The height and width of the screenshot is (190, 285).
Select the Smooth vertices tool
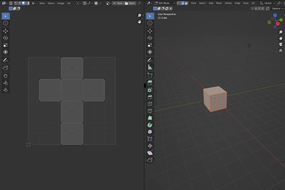[150, 132]
